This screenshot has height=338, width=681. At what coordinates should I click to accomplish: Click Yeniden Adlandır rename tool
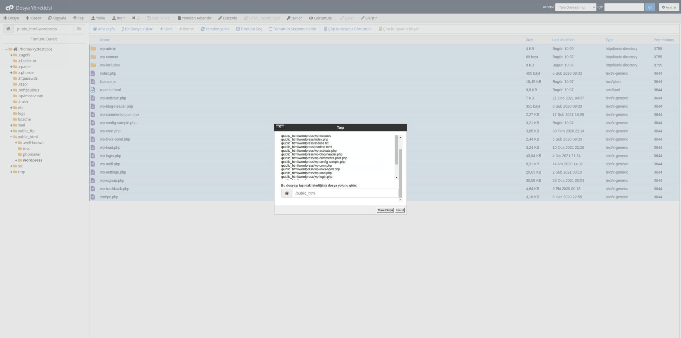(195, 18)
